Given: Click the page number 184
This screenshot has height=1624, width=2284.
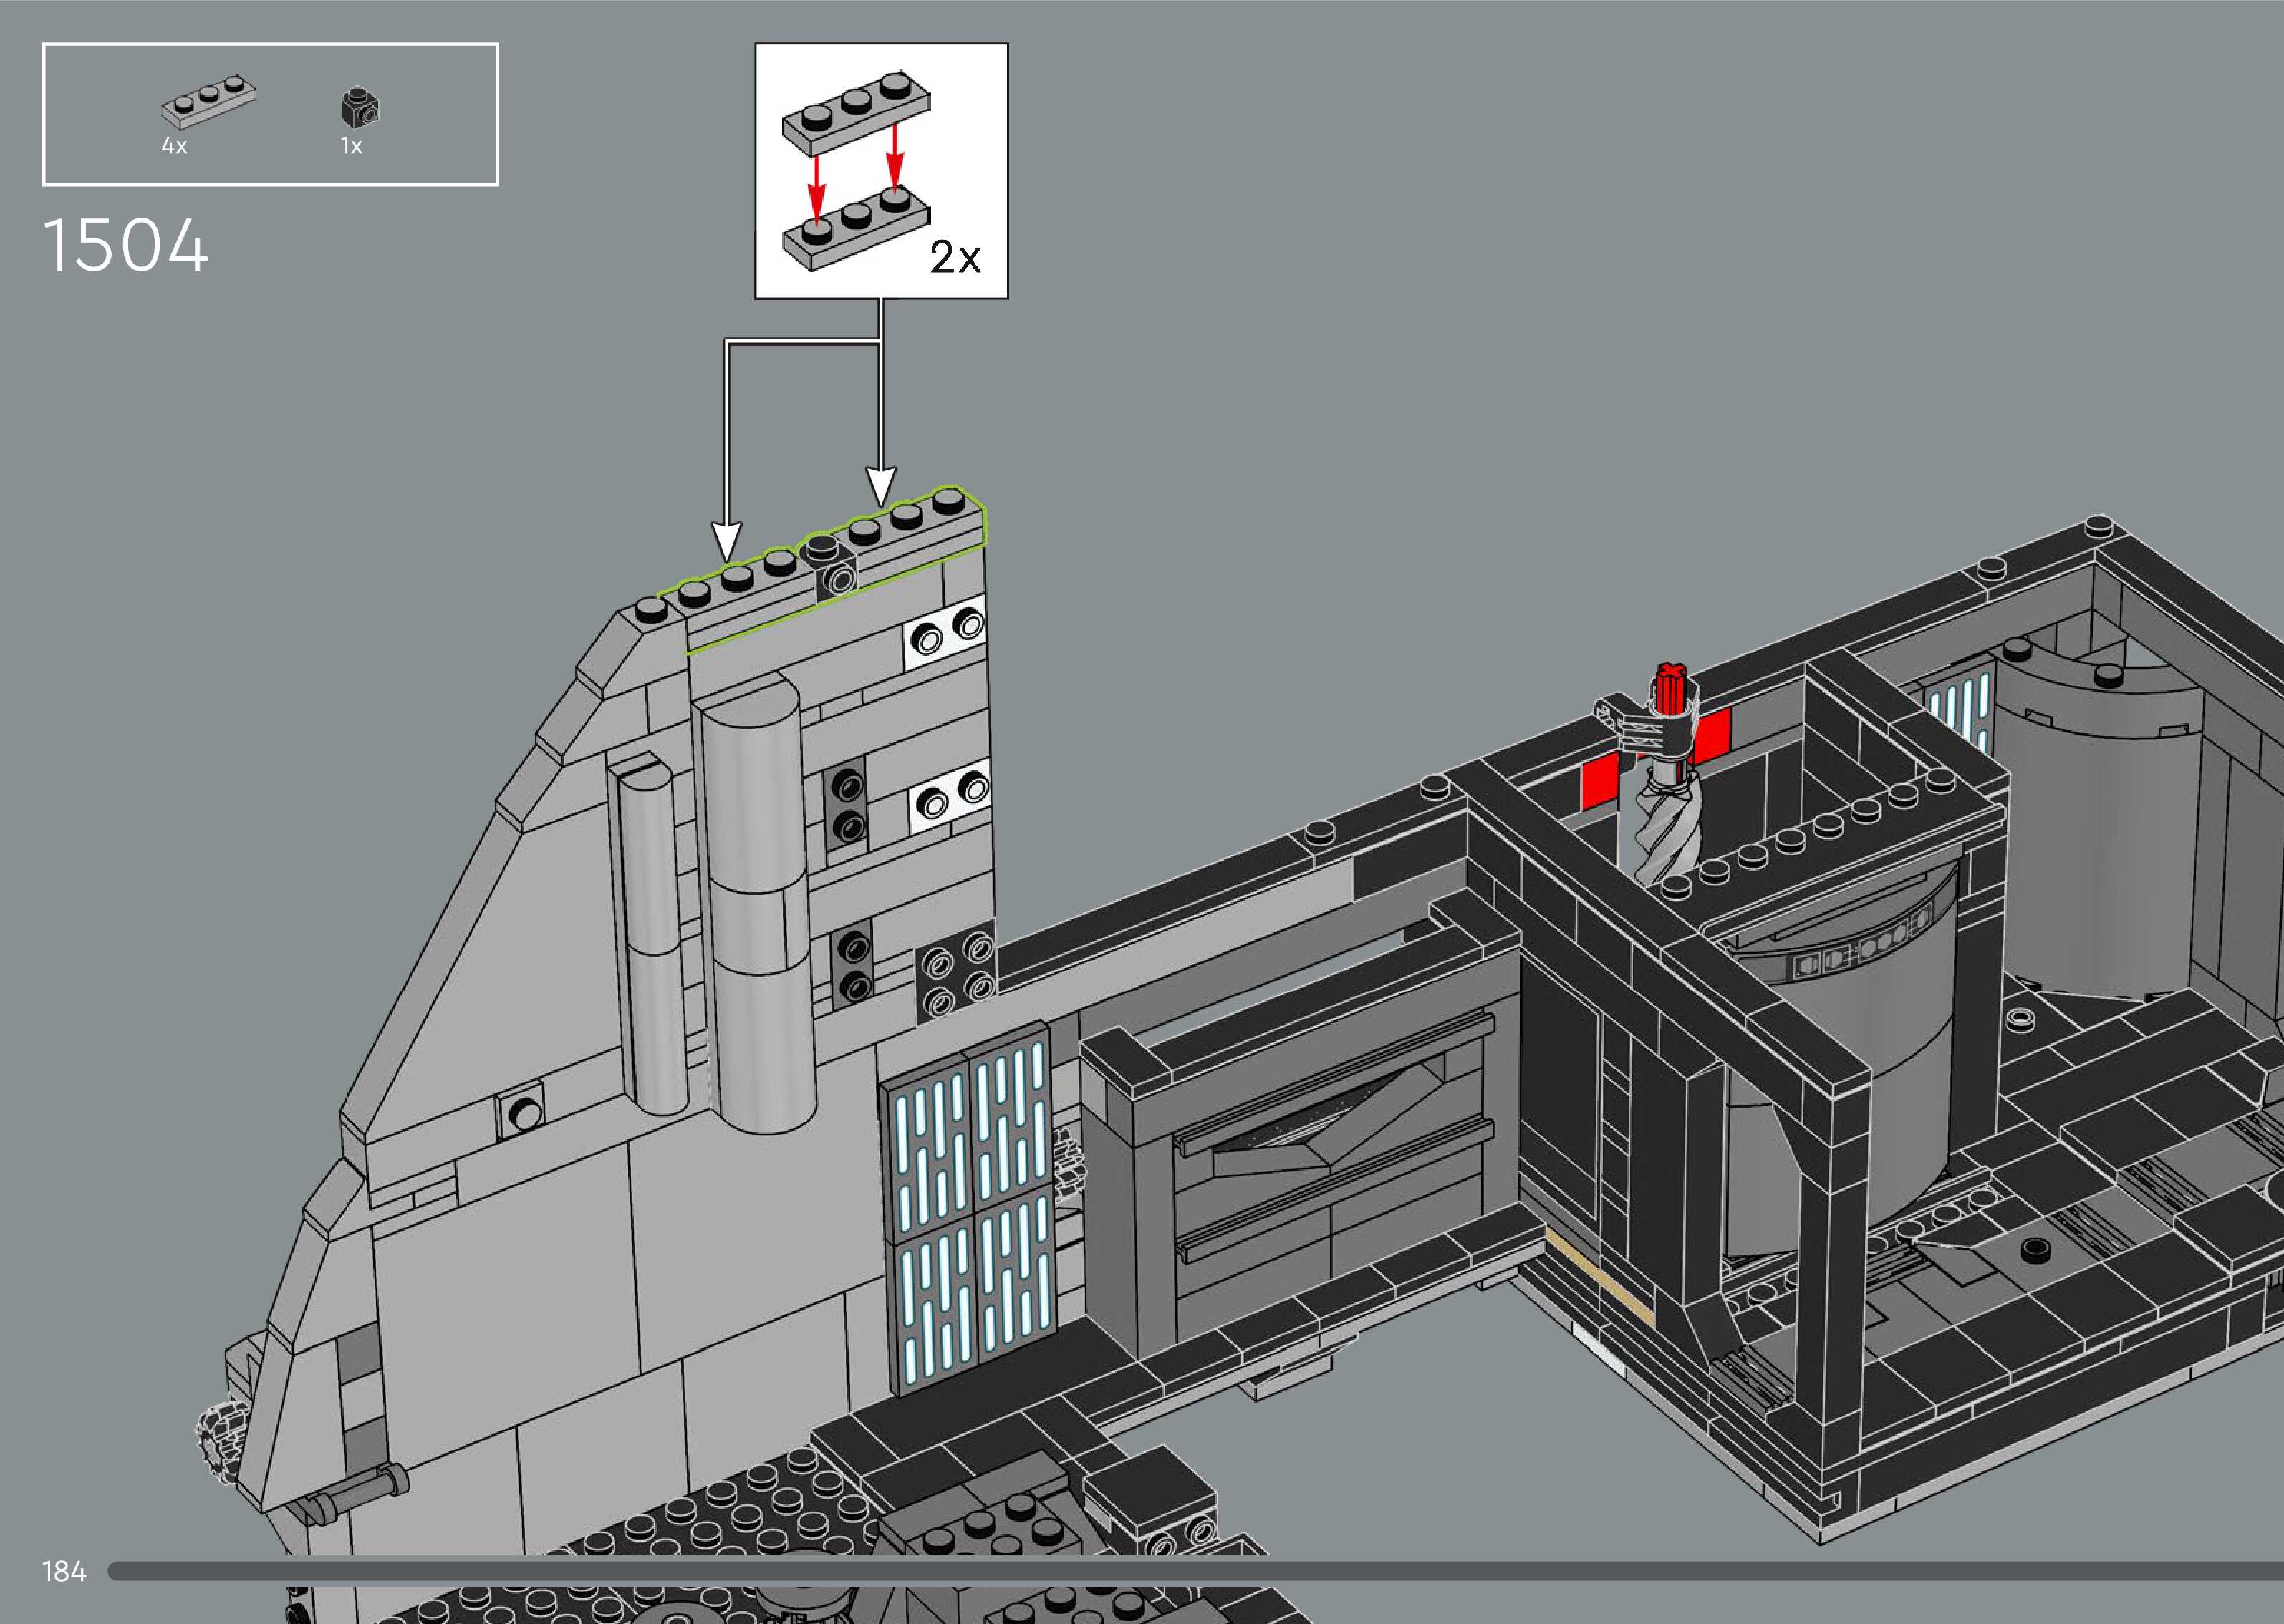Looking at the screenshot, I should [x=64, y=1572].
